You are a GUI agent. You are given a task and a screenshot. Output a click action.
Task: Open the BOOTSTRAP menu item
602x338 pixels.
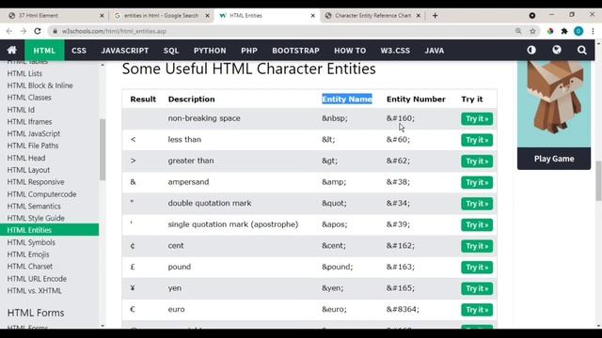[x=295, y=50]
